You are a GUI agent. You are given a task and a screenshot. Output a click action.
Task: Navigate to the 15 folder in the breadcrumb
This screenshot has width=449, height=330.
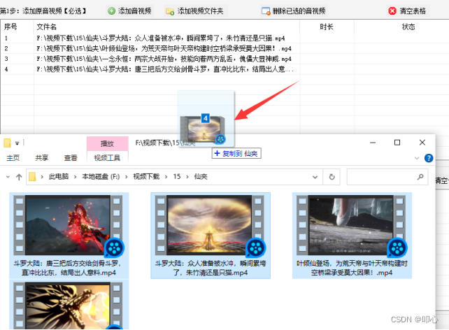(x=177, y=177)
